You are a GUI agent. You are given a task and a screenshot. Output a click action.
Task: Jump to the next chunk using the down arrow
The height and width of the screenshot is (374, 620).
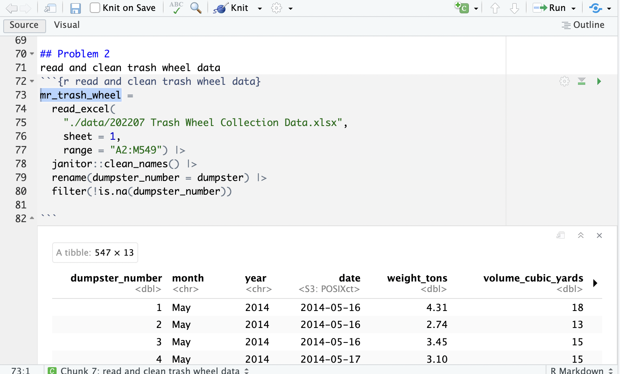(514, 8)
